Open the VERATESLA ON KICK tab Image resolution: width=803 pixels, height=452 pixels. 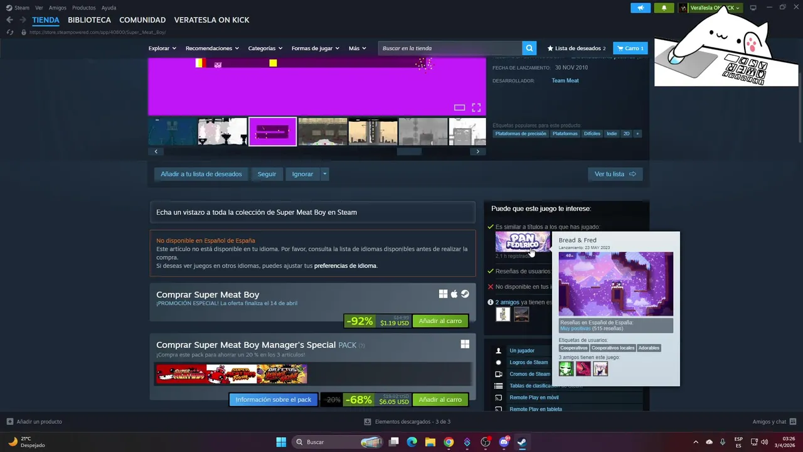(x=211, y=20)
